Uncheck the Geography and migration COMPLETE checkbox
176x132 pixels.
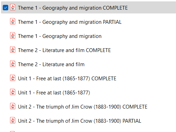click(x=6, y=8)
